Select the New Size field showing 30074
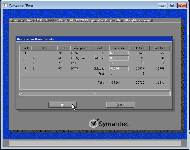This screenshot has width=190, height=150. [119, 68]
